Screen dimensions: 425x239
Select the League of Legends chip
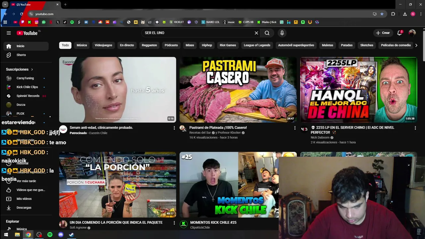point(257,45)
